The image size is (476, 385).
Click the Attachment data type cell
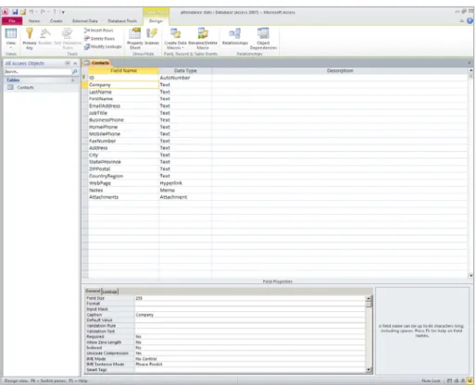point(185,197)
